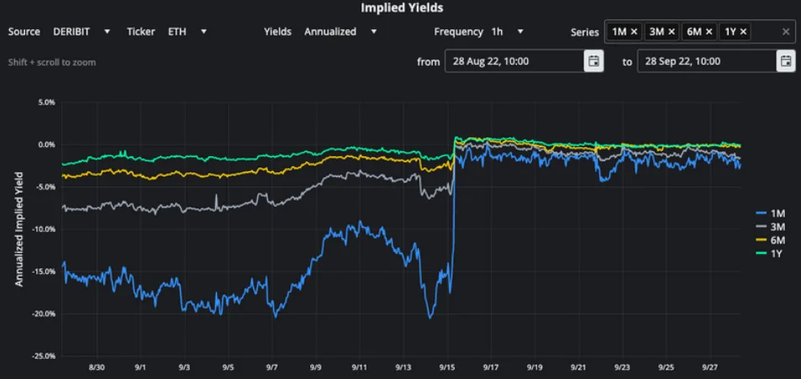Click the 9/5 x-axis date label
This screenshot has height=379, width=801.
pyautogui.click(x=229, y=366)
